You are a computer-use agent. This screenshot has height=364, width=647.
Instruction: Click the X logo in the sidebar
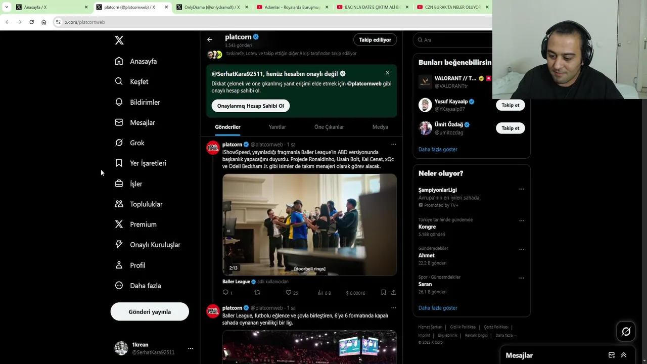click(119, 40)
